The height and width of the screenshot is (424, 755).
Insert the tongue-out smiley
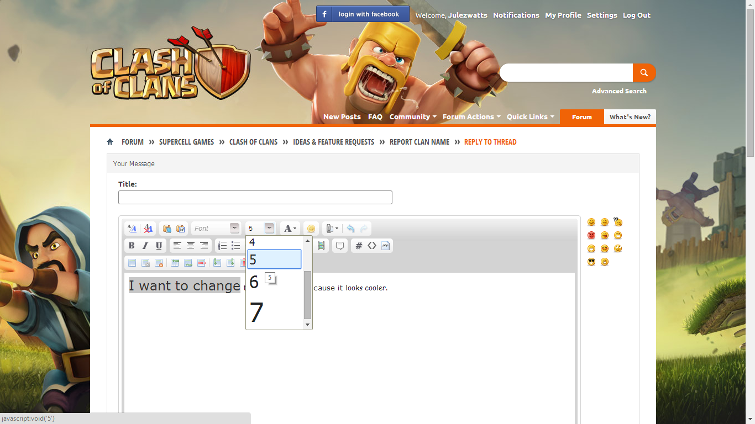[605, 235]
